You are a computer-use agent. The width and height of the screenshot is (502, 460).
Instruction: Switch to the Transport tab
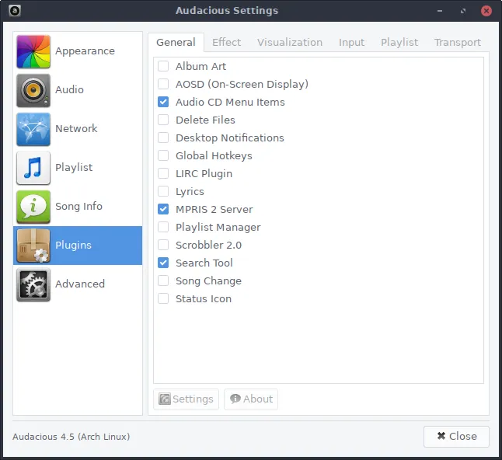457,43
